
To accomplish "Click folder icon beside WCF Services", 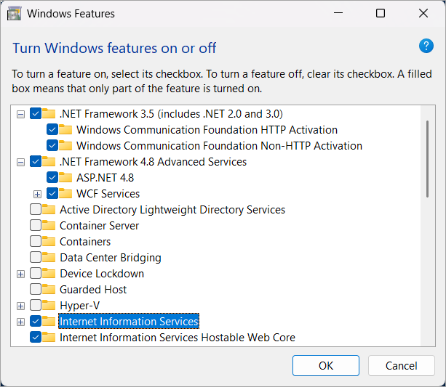I will coord(65,193).
